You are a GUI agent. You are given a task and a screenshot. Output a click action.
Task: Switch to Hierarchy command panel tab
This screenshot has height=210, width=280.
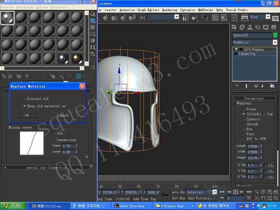point(250,27)
